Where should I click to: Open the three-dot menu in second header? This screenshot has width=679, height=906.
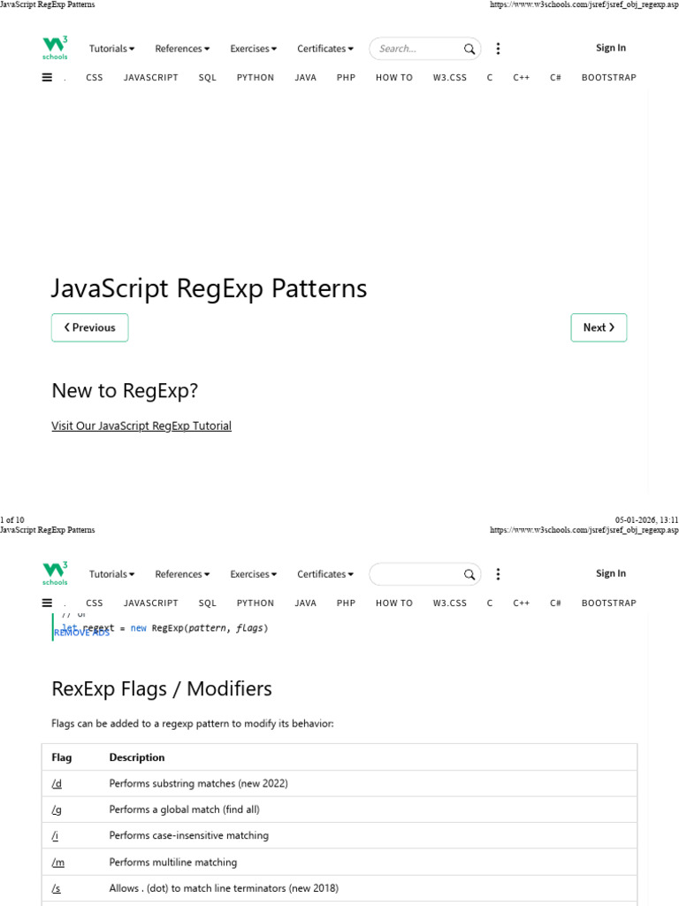tap(498, 573)
